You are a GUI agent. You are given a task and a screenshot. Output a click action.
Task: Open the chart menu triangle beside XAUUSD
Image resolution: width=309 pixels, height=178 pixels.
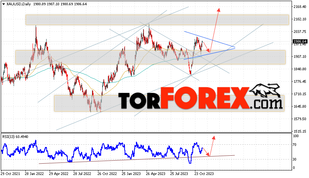[3, 4]
